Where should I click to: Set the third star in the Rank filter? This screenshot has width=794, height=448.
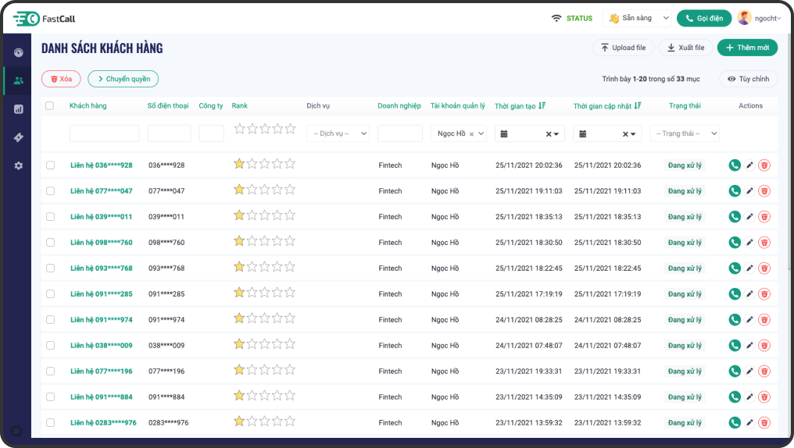coord(265,129)
